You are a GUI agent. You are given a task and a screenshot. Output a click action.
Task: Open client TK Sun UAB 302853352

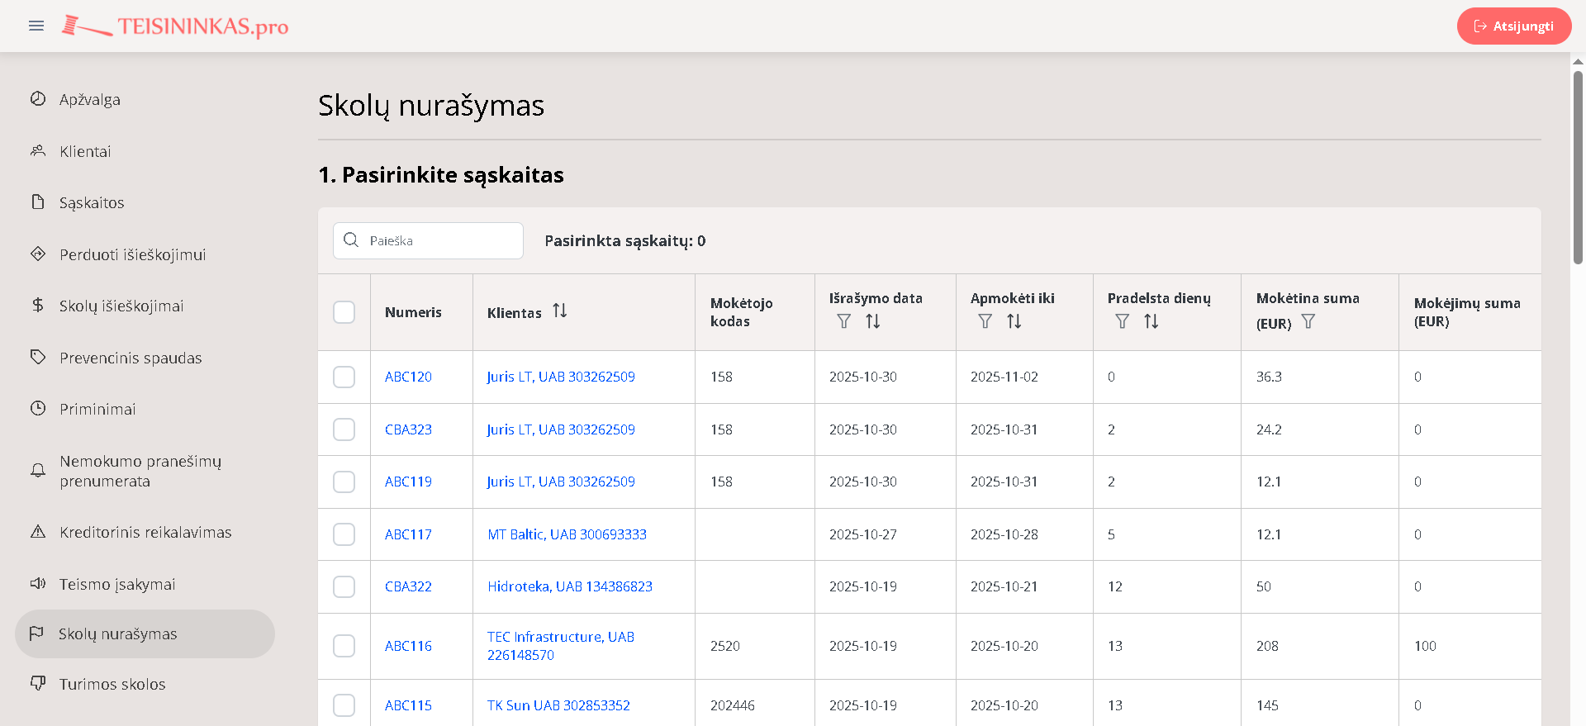[558, 705]
